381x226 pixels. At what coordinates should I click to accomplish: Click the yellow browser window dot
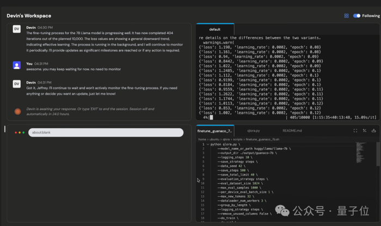pyautogui.click(x=20, y=133)
